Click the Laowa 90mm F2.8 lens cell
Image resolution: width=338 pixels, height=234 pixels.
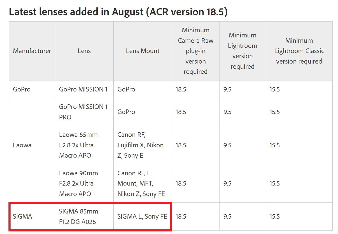click(84, 184)
